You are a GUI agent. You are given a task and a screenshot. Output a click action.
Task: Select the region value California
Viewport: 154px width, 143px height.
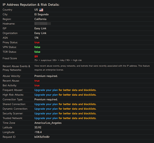click(x=40, y=19)
